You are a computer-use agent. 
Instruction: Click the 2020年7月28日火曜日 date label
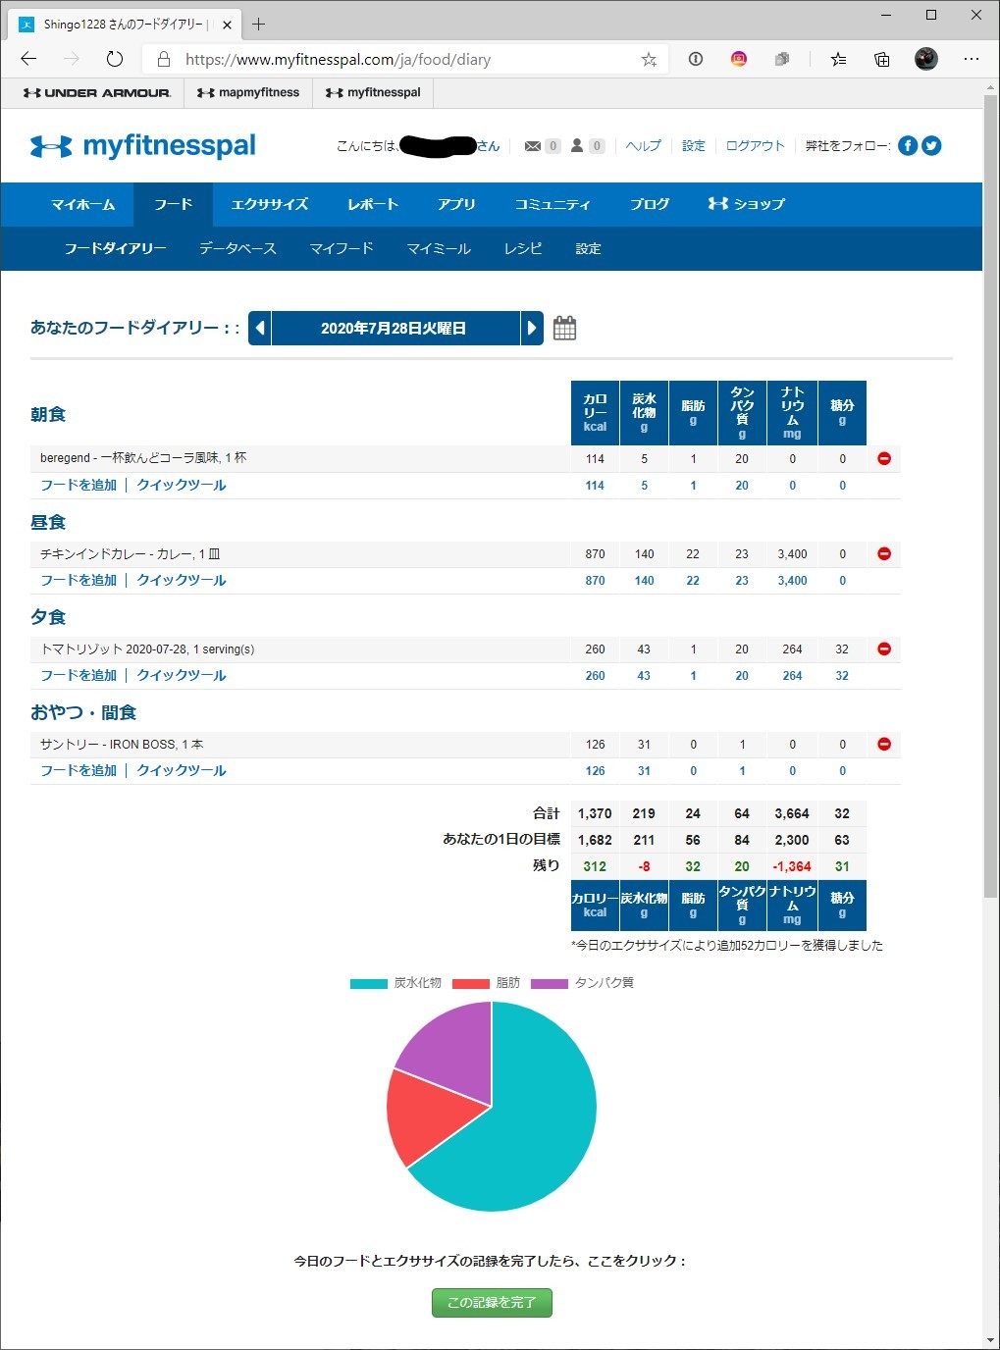point(394,328)
